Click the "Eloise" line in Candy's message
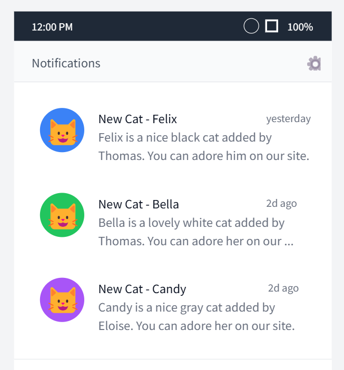Image resolution: width=344 pixels, height=370 pixels. pyautogui.click(x=196, y=326)
